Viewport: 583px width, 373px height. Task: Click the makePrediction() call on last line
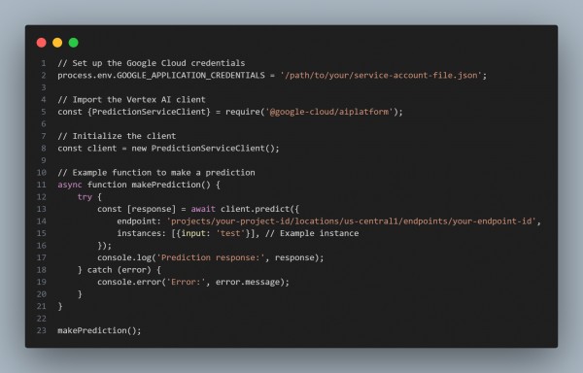tap(99, 330)
